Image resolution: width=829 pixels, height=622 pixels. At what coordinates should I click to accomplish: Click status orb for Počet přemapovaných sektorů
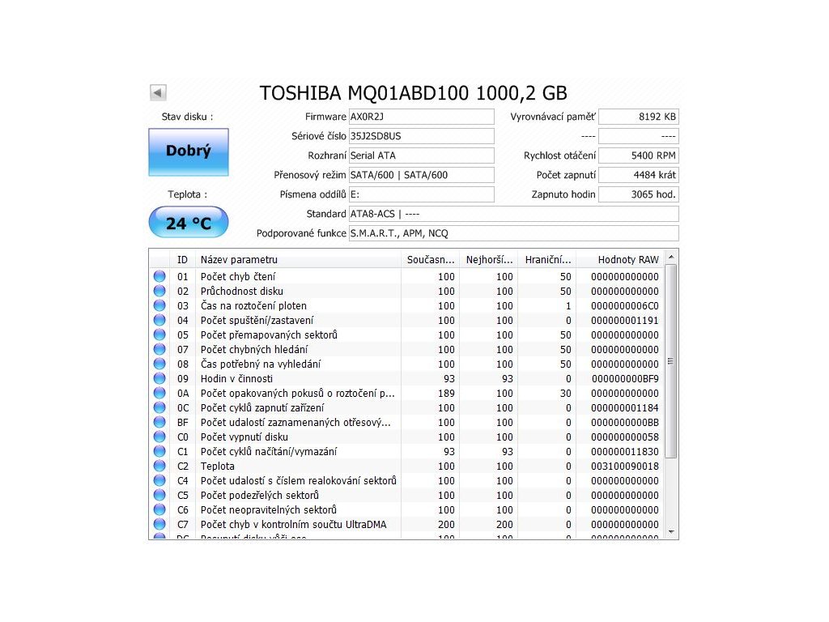coord(159,334)
